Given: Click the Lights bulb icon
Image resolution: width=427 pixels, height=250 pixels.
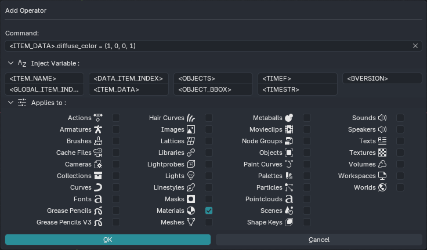Looking at the screenshot, I should pos(191,176).
